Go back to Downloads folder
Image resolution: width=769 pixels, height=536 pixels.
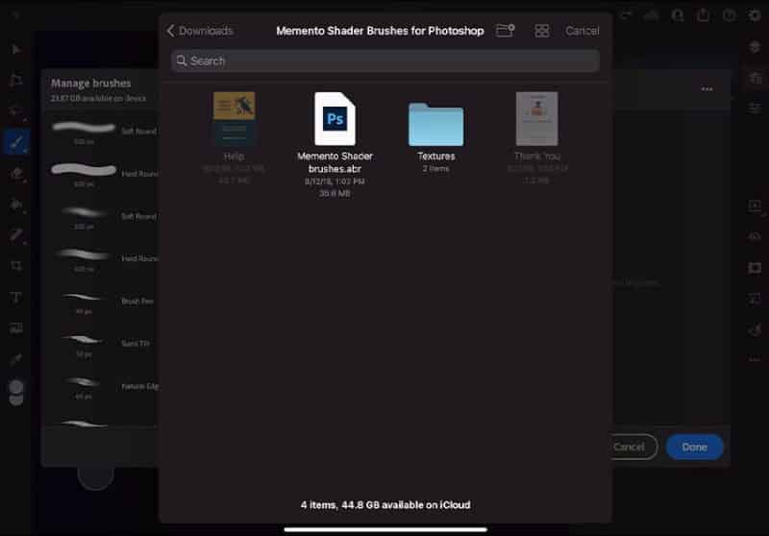200,31
